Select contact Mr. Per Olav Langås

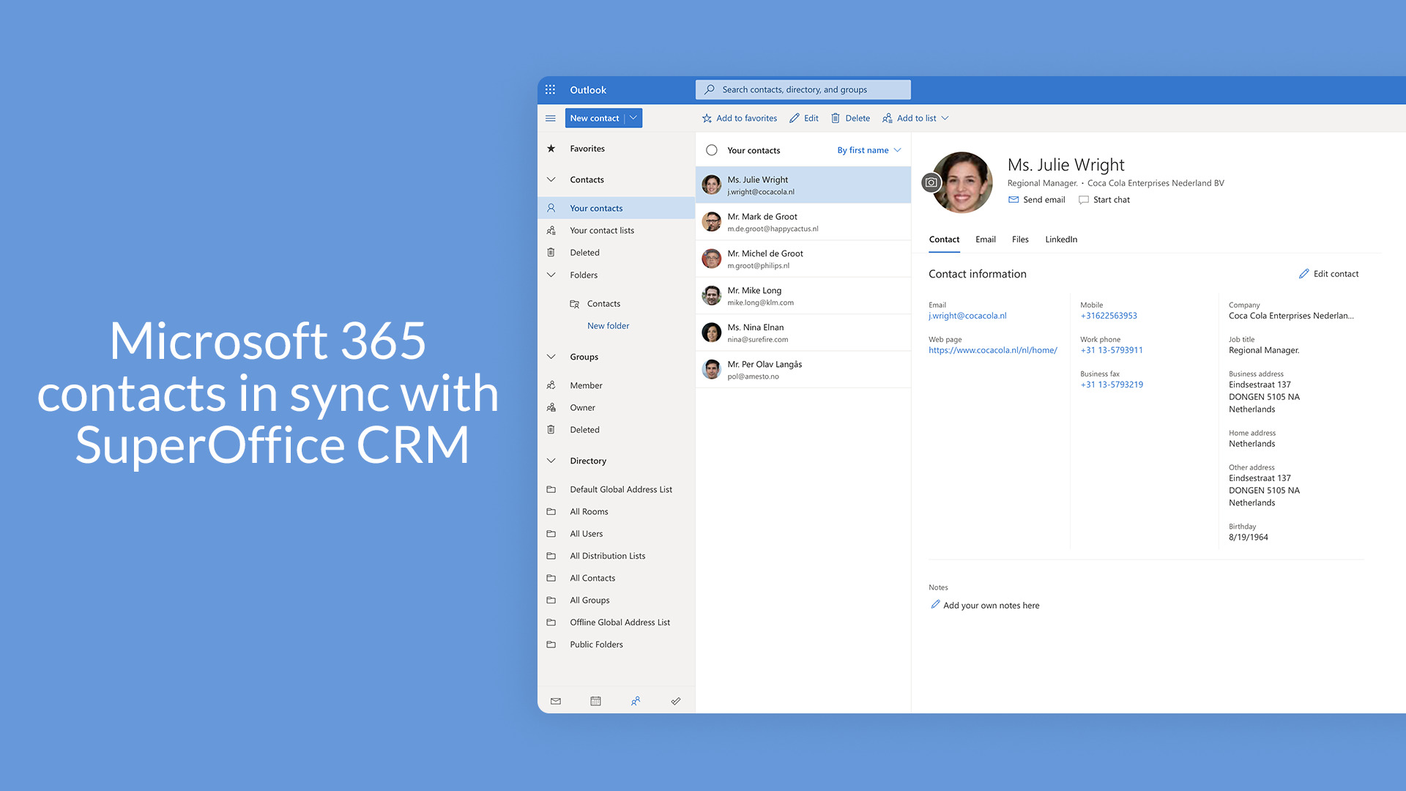point(803,370)
